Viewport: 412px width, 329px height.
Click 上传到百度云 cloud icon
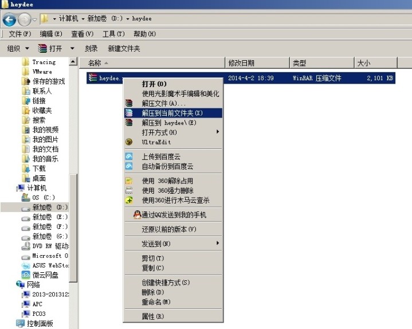coord(129,156)
